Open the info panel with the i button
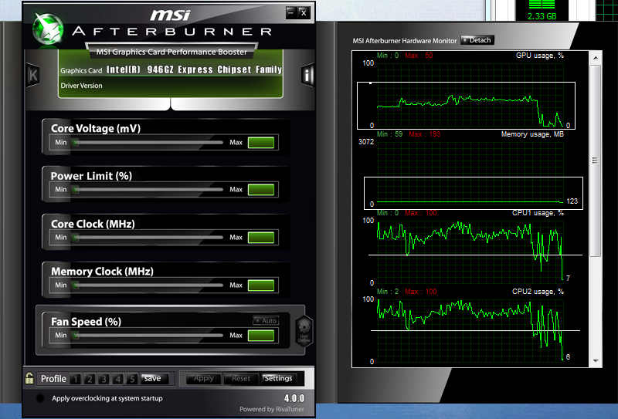The image size is (618, 419). (x=307, y=75)
